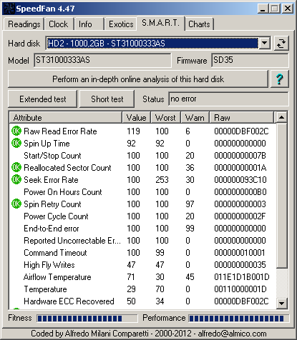Click OK icon beside Spin Up Time
The height and width of the screenshot is (340, 297).
click(16, 143)
